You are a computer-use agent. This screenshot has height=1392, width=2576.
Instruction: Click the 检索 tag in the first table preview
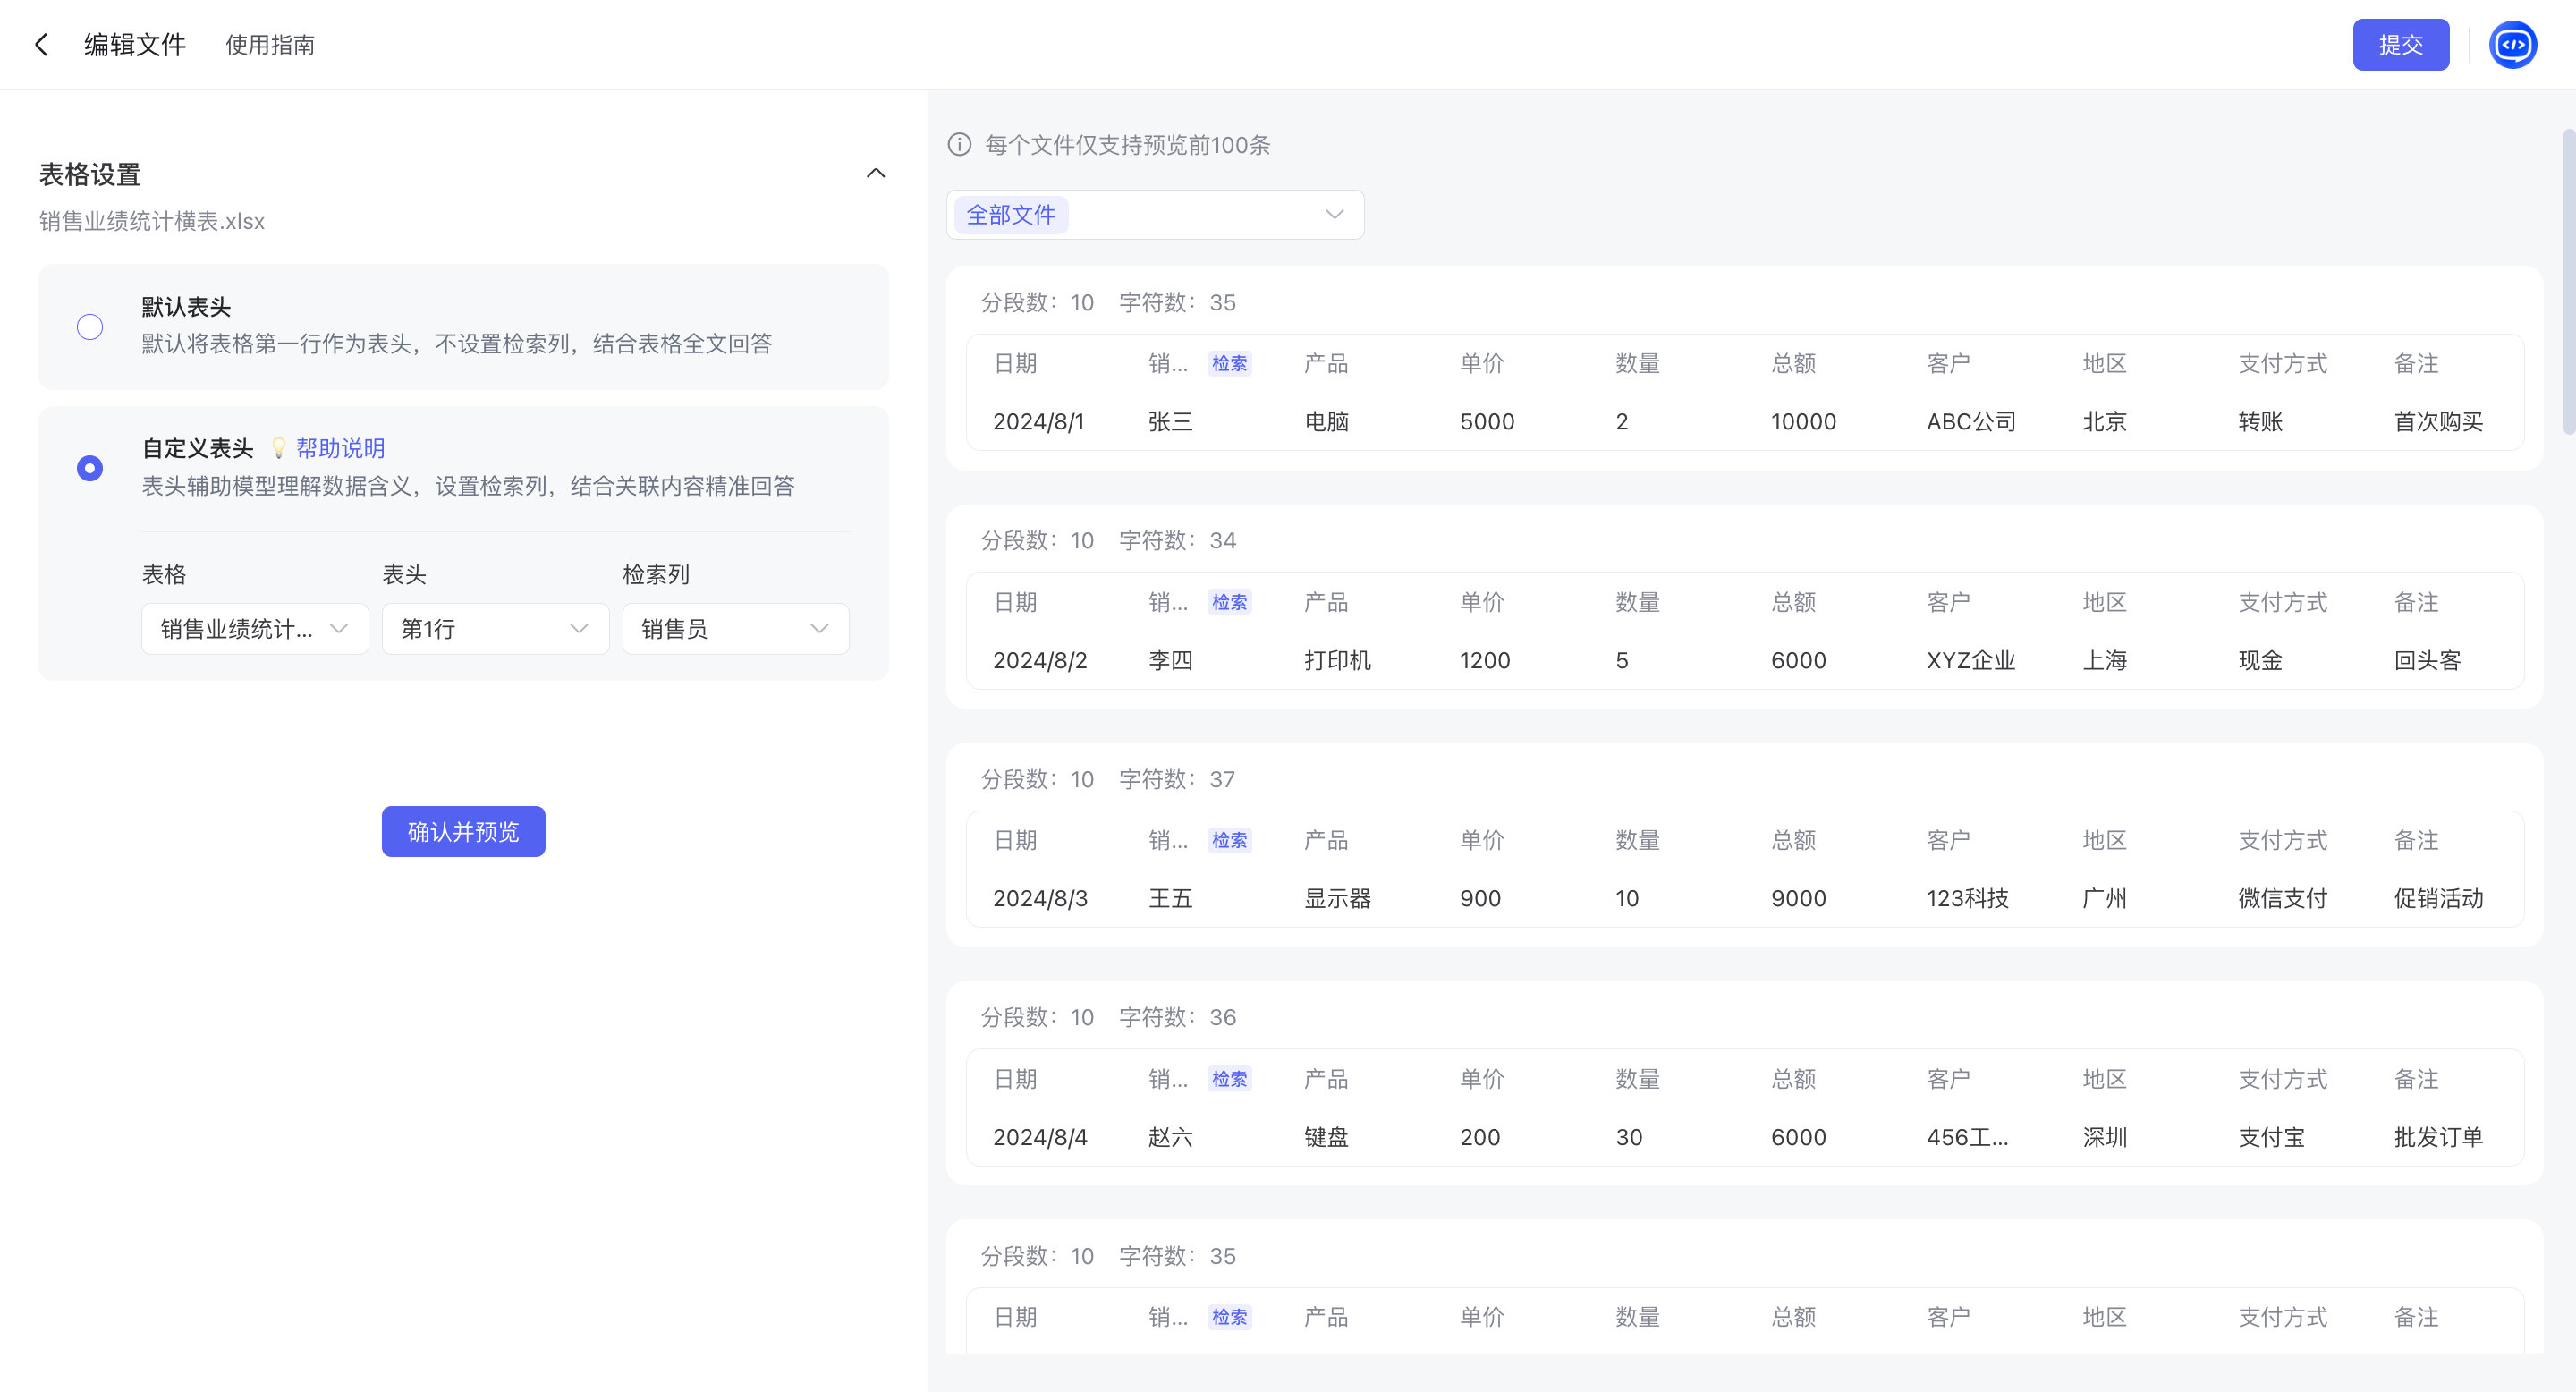coord(1229,364)
